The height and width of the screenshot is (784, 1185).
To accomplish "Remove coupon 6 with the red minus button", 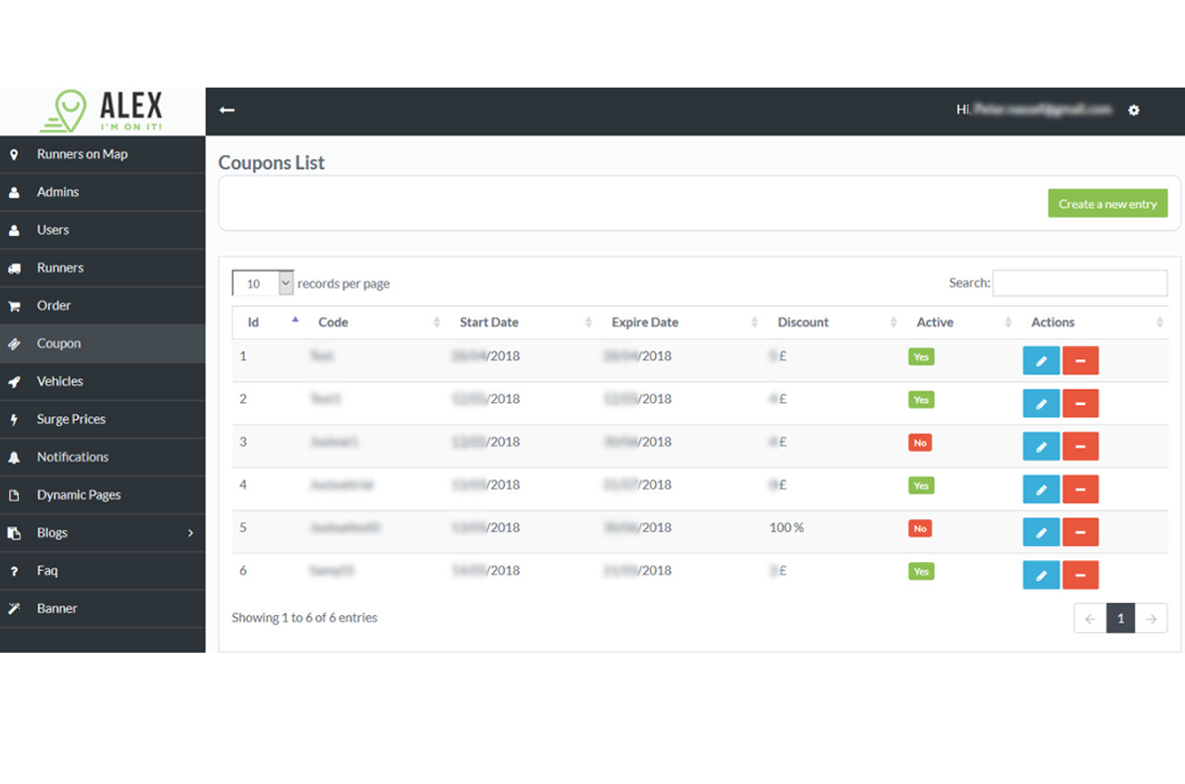I will click(1079, 574).
